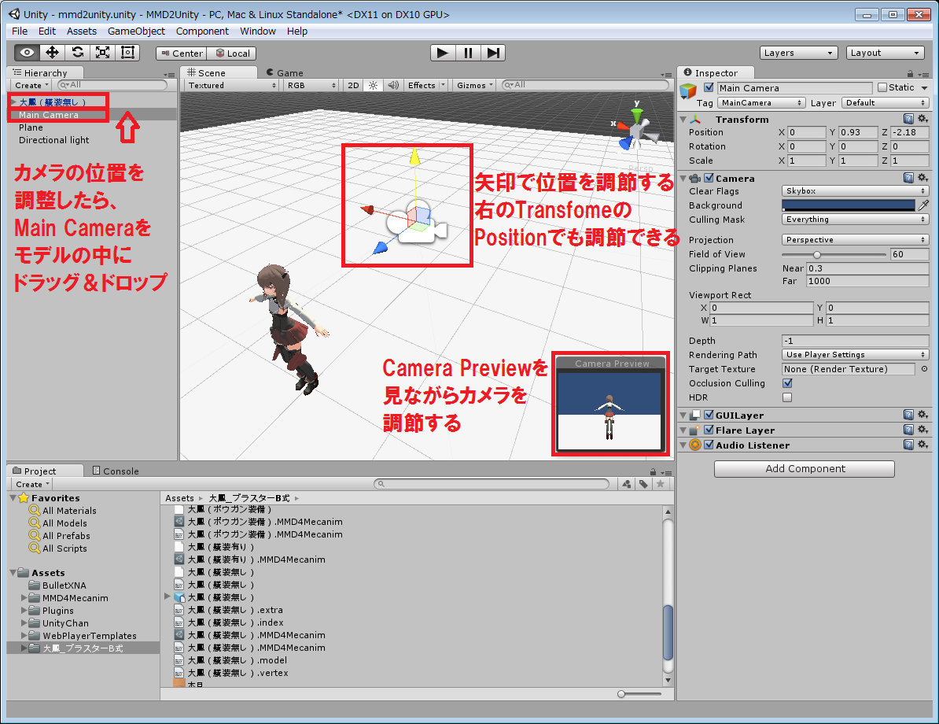Open Audio Listener gear settings
Screen dimensions: 939x724
922,445
